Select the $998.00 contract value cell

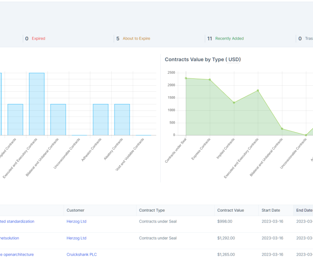pyautogui.click(x=225, y=221)
